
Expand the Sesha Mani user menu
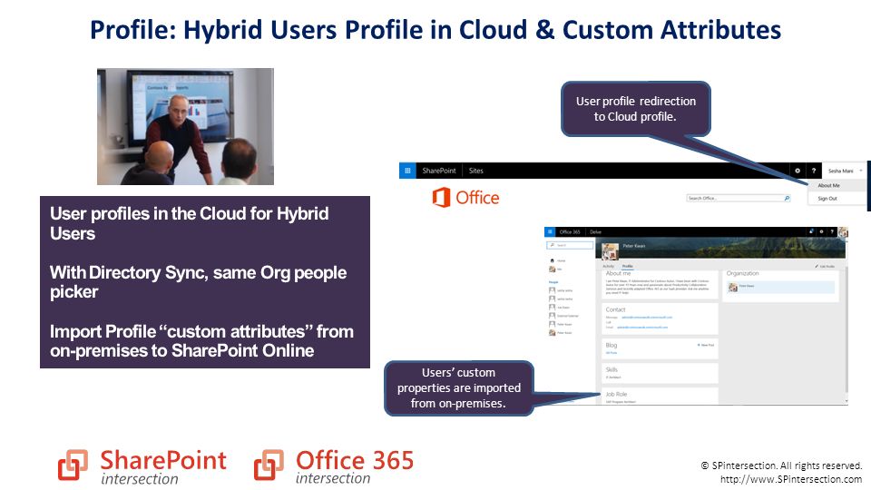(845, 171)
